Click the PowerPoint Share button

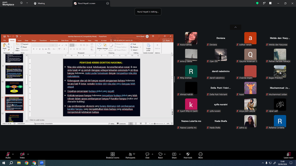click(167, 41)
